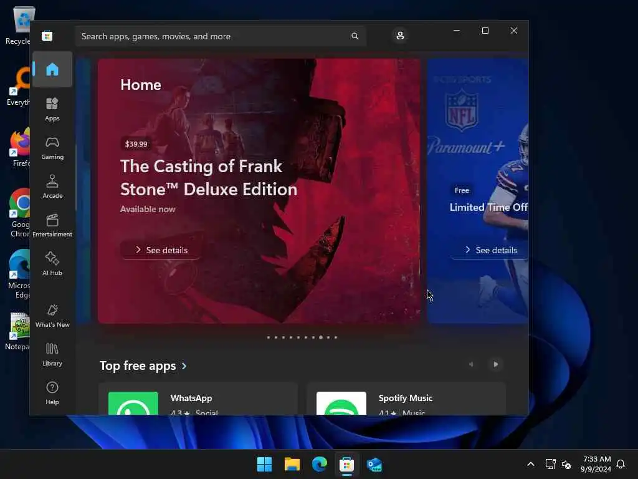Open the Windows Start menu
This screenshot has height=479, width=638.
pos(264,464)
